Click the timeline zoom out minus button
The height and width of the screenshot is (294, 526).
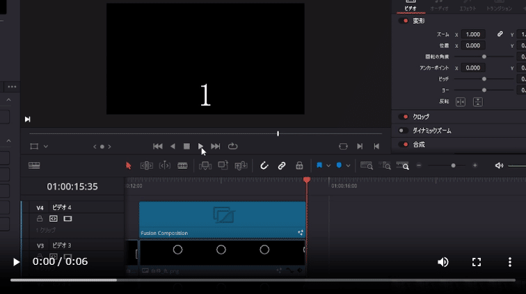(419, 165)
